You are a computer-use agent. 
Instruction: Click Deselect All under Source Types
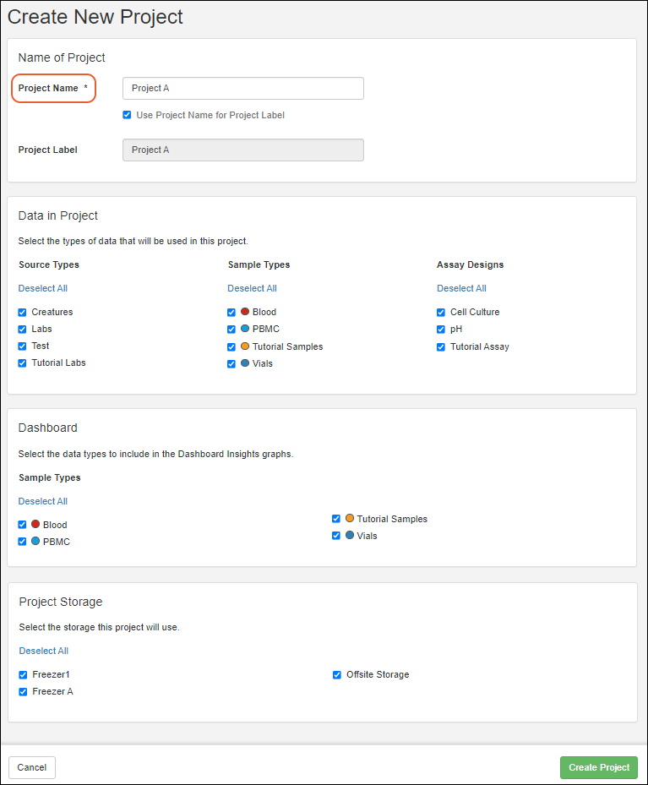43,288
